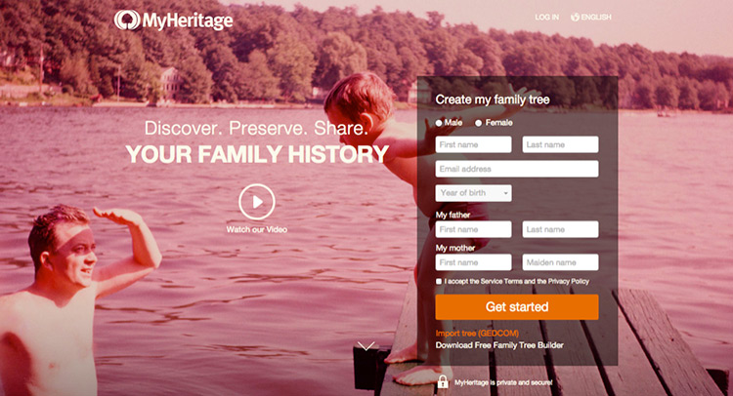Play the Watch our Video button
Image resolution: width=733 pixels, height=396 pixels.
257,202
